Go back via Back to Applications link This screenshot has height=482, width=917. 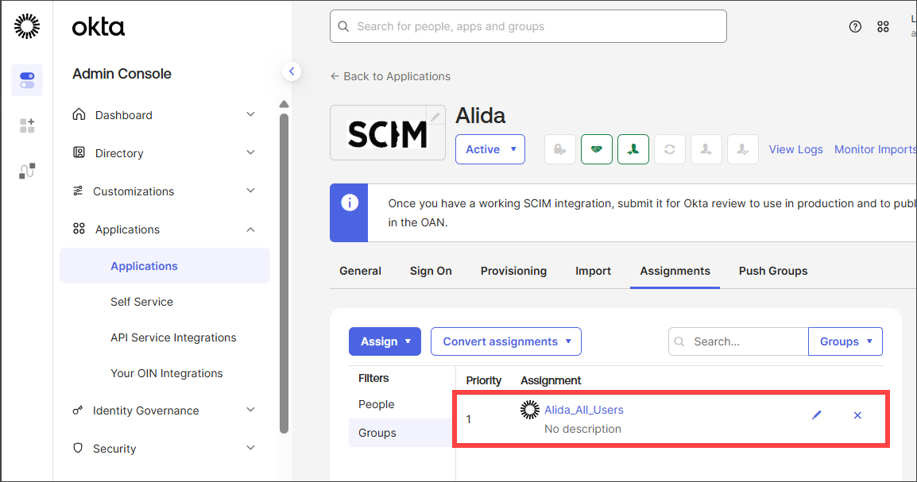click(x=391, y=76)
